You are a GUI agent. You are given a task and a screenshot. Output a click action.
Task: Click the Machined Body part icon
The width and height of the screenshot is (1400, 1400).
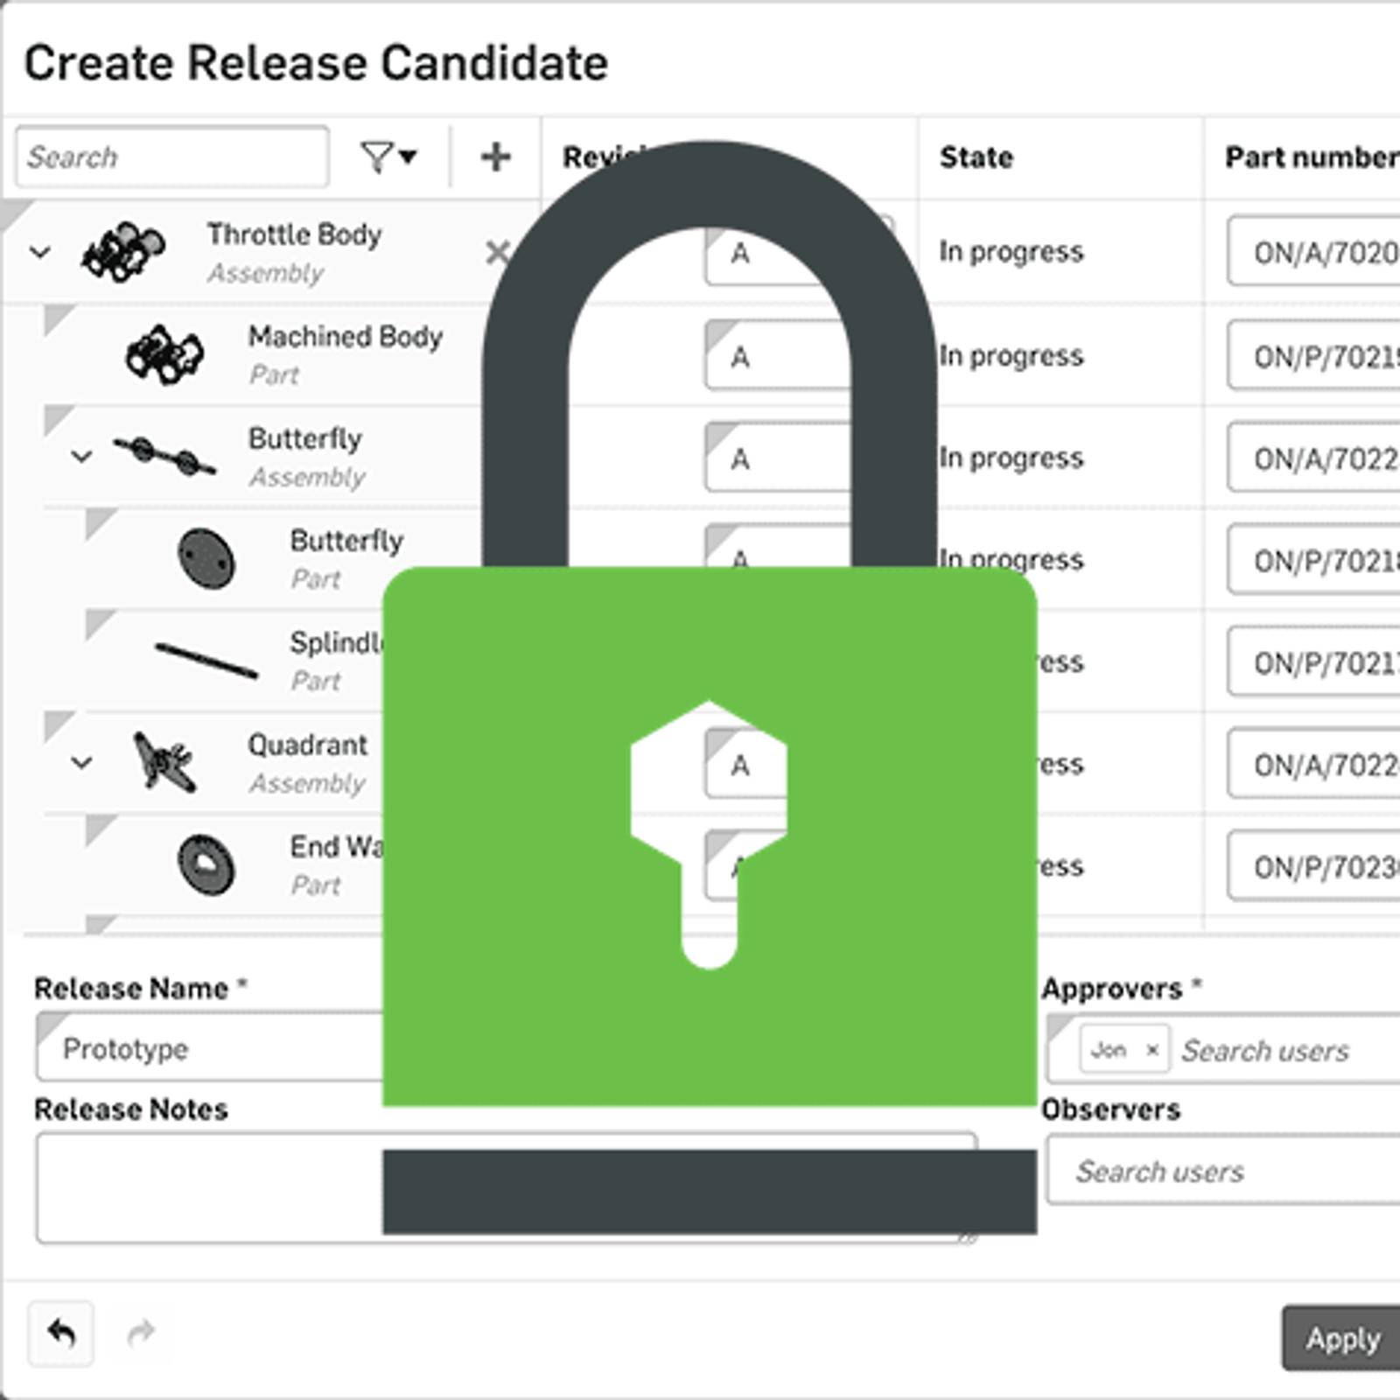(164, 354)
